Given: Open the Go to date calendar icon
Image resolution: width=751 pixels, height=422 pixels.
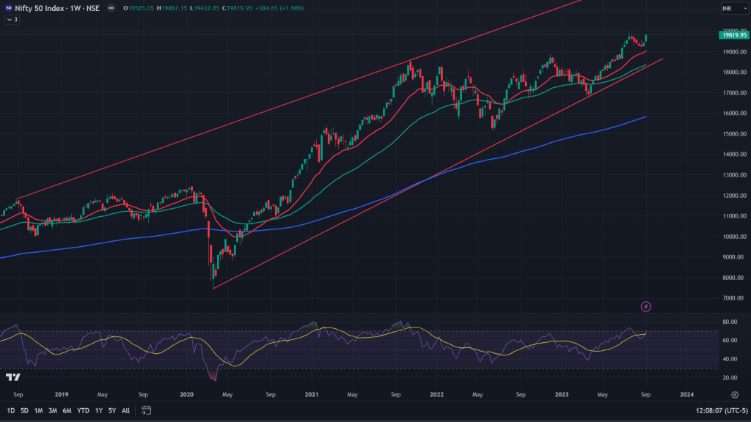Looking at the screenshot, I should coord(146,410).
